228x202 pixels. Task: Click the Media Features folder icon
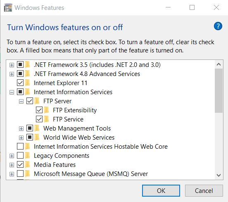[x=27, y=165]
